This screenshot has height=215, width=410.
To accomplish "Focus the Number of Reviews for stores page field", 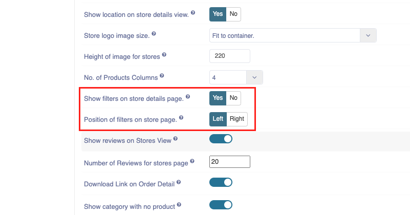I will 230,162.
